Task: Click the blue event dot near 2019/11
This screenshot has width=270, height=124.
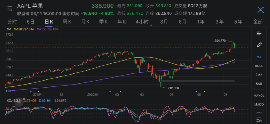Action: [x=31, y=92]
